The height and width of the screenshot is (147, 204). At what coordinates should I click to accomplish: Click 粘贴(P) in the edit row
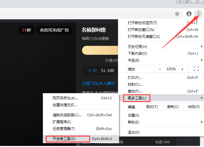coord(194,107)
